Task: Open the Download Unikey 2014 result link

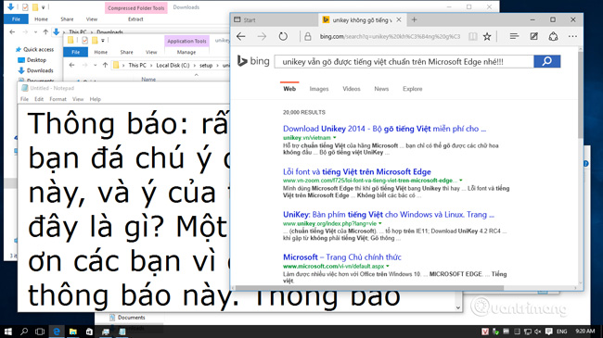Action: coord(385,129)
